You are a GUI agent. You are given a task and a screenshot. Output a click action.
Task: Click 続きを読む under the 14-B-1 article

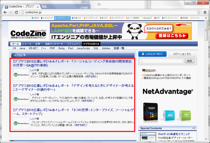(81, 125)
